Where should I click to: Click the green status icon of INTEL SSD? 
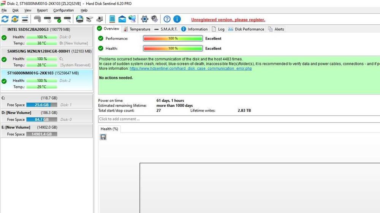[x=4, y=38]
